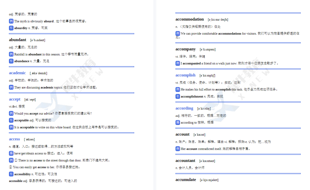The image size is (310, 190).
Task: Click the 引 badge next to absurdity
Action: coord(11,28)
